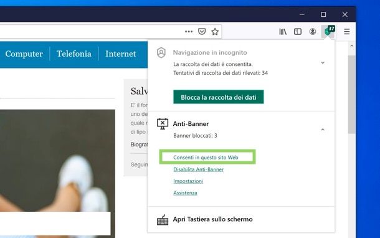The width and height of the screenshot is (380, 238).
Task: Open the Library bookshelf icon
Action: (x=283, y=32)
